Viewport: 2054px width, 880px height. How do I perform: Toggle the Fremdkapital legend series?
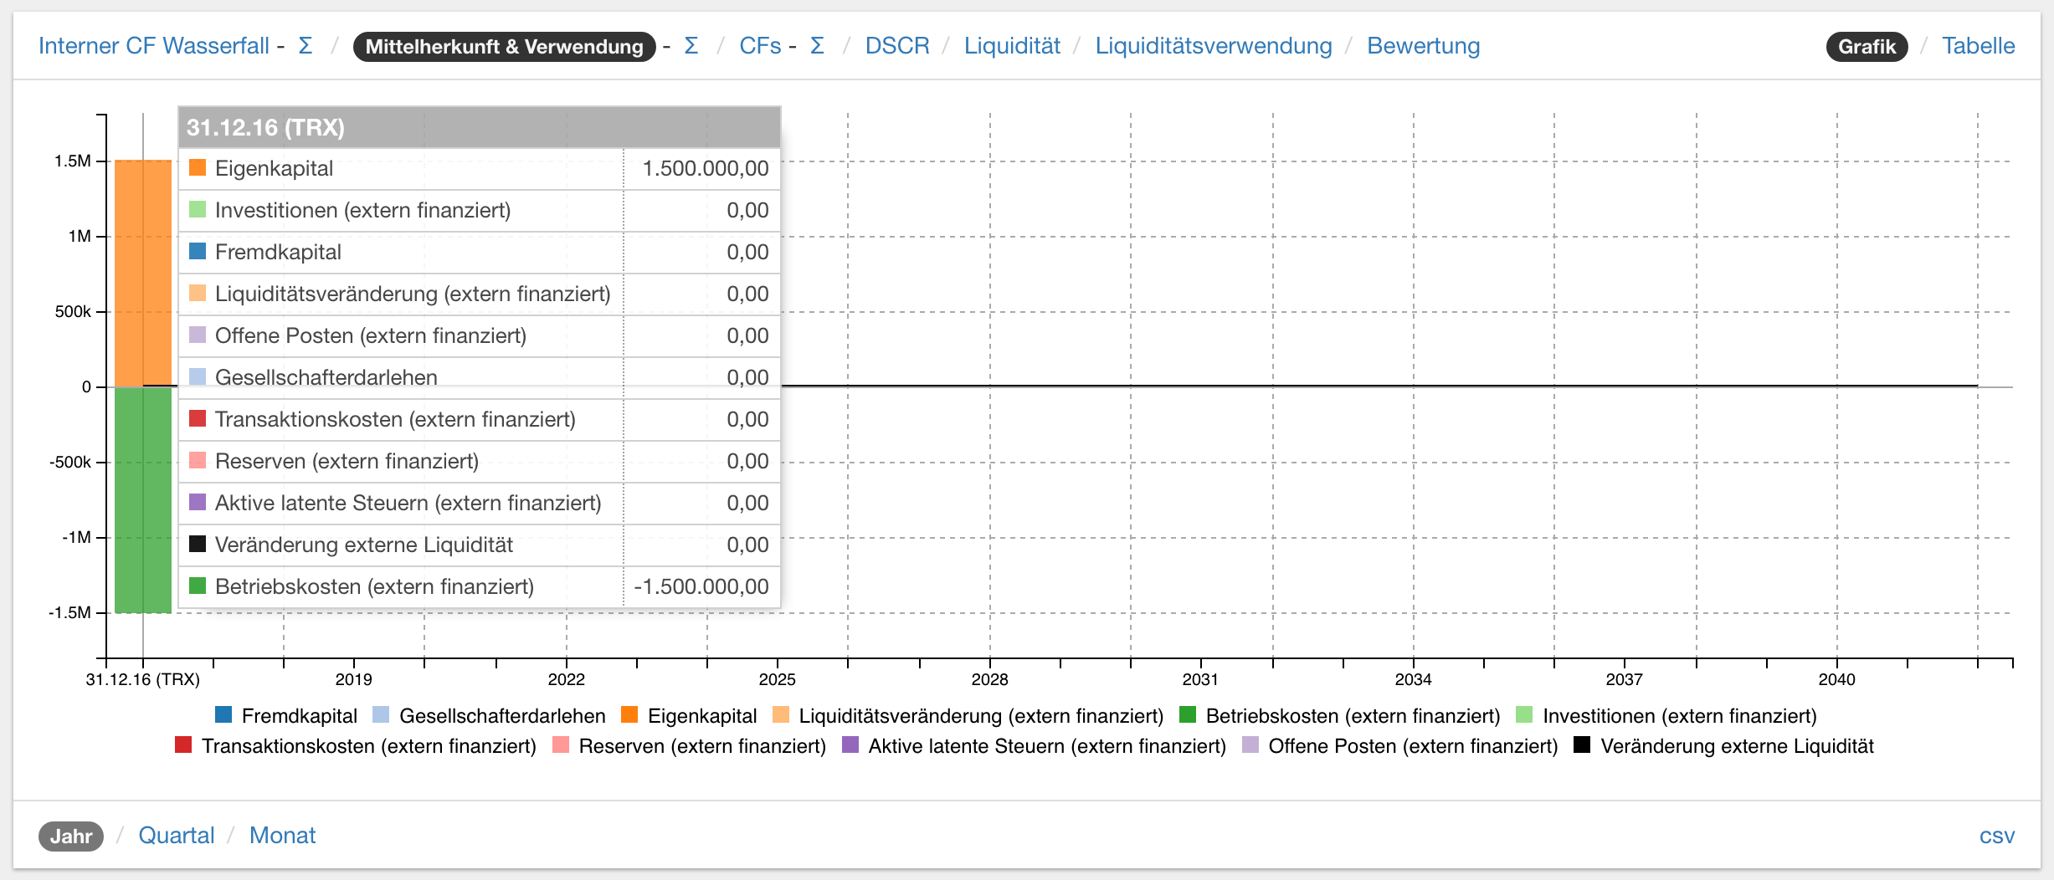point(298,716)
